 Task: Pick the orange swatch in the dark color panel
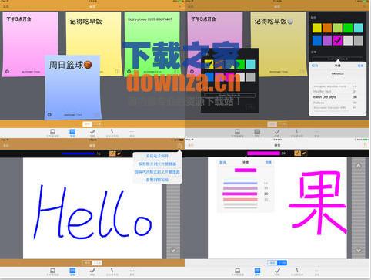click(327, 28)
